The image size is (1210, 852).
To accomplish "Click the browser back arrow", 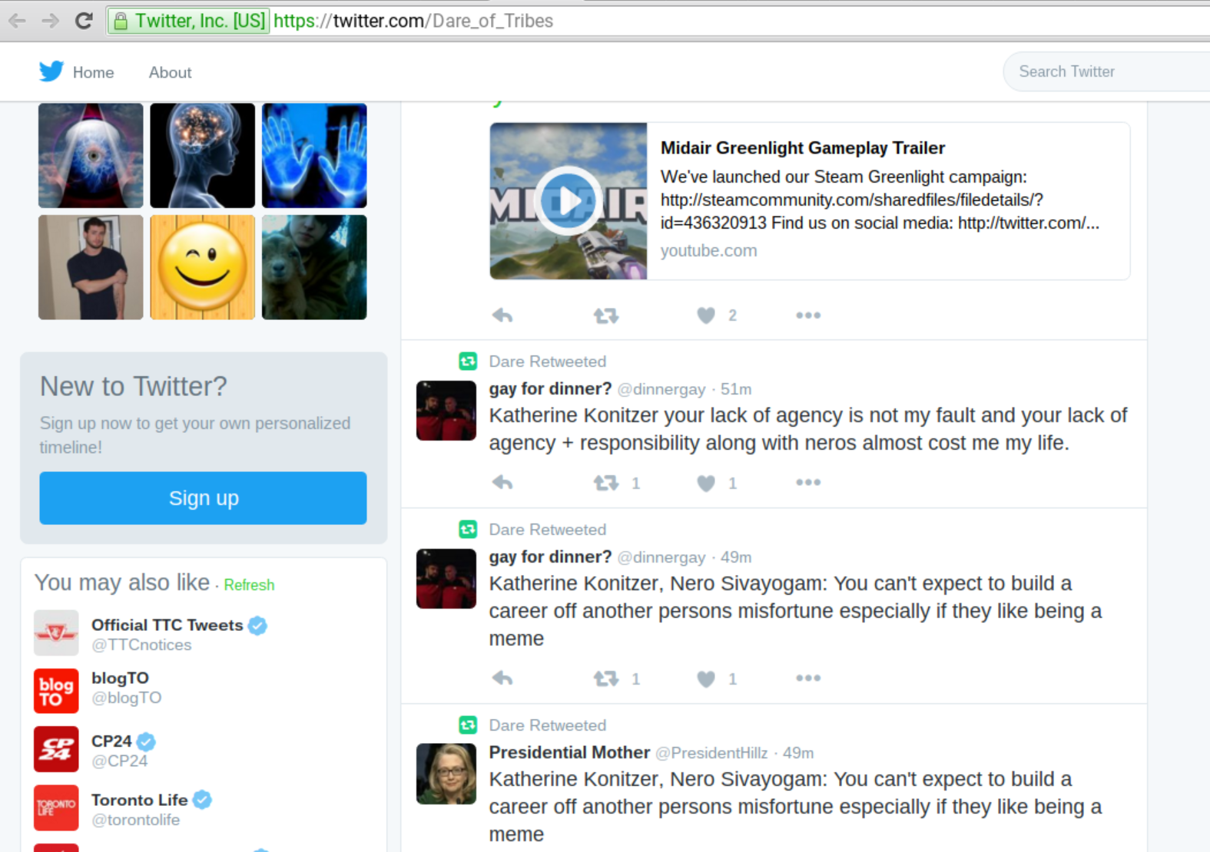I will tap(17, 21).
